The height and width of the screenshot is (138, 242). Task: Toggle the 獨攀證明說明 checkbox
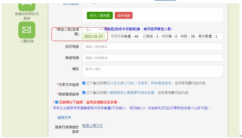pos(84,93)
